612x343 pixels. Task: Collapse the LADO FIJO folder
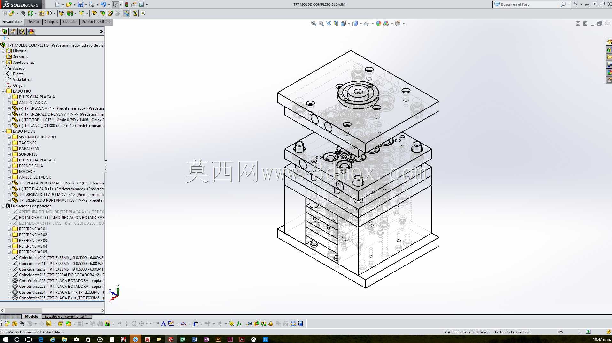point(3,91)
